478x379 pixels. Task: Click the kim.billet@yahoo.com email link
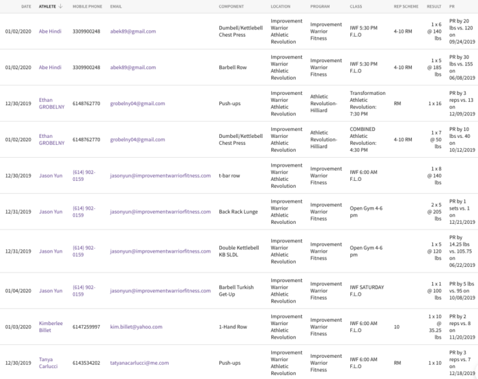tap(137, 326)
